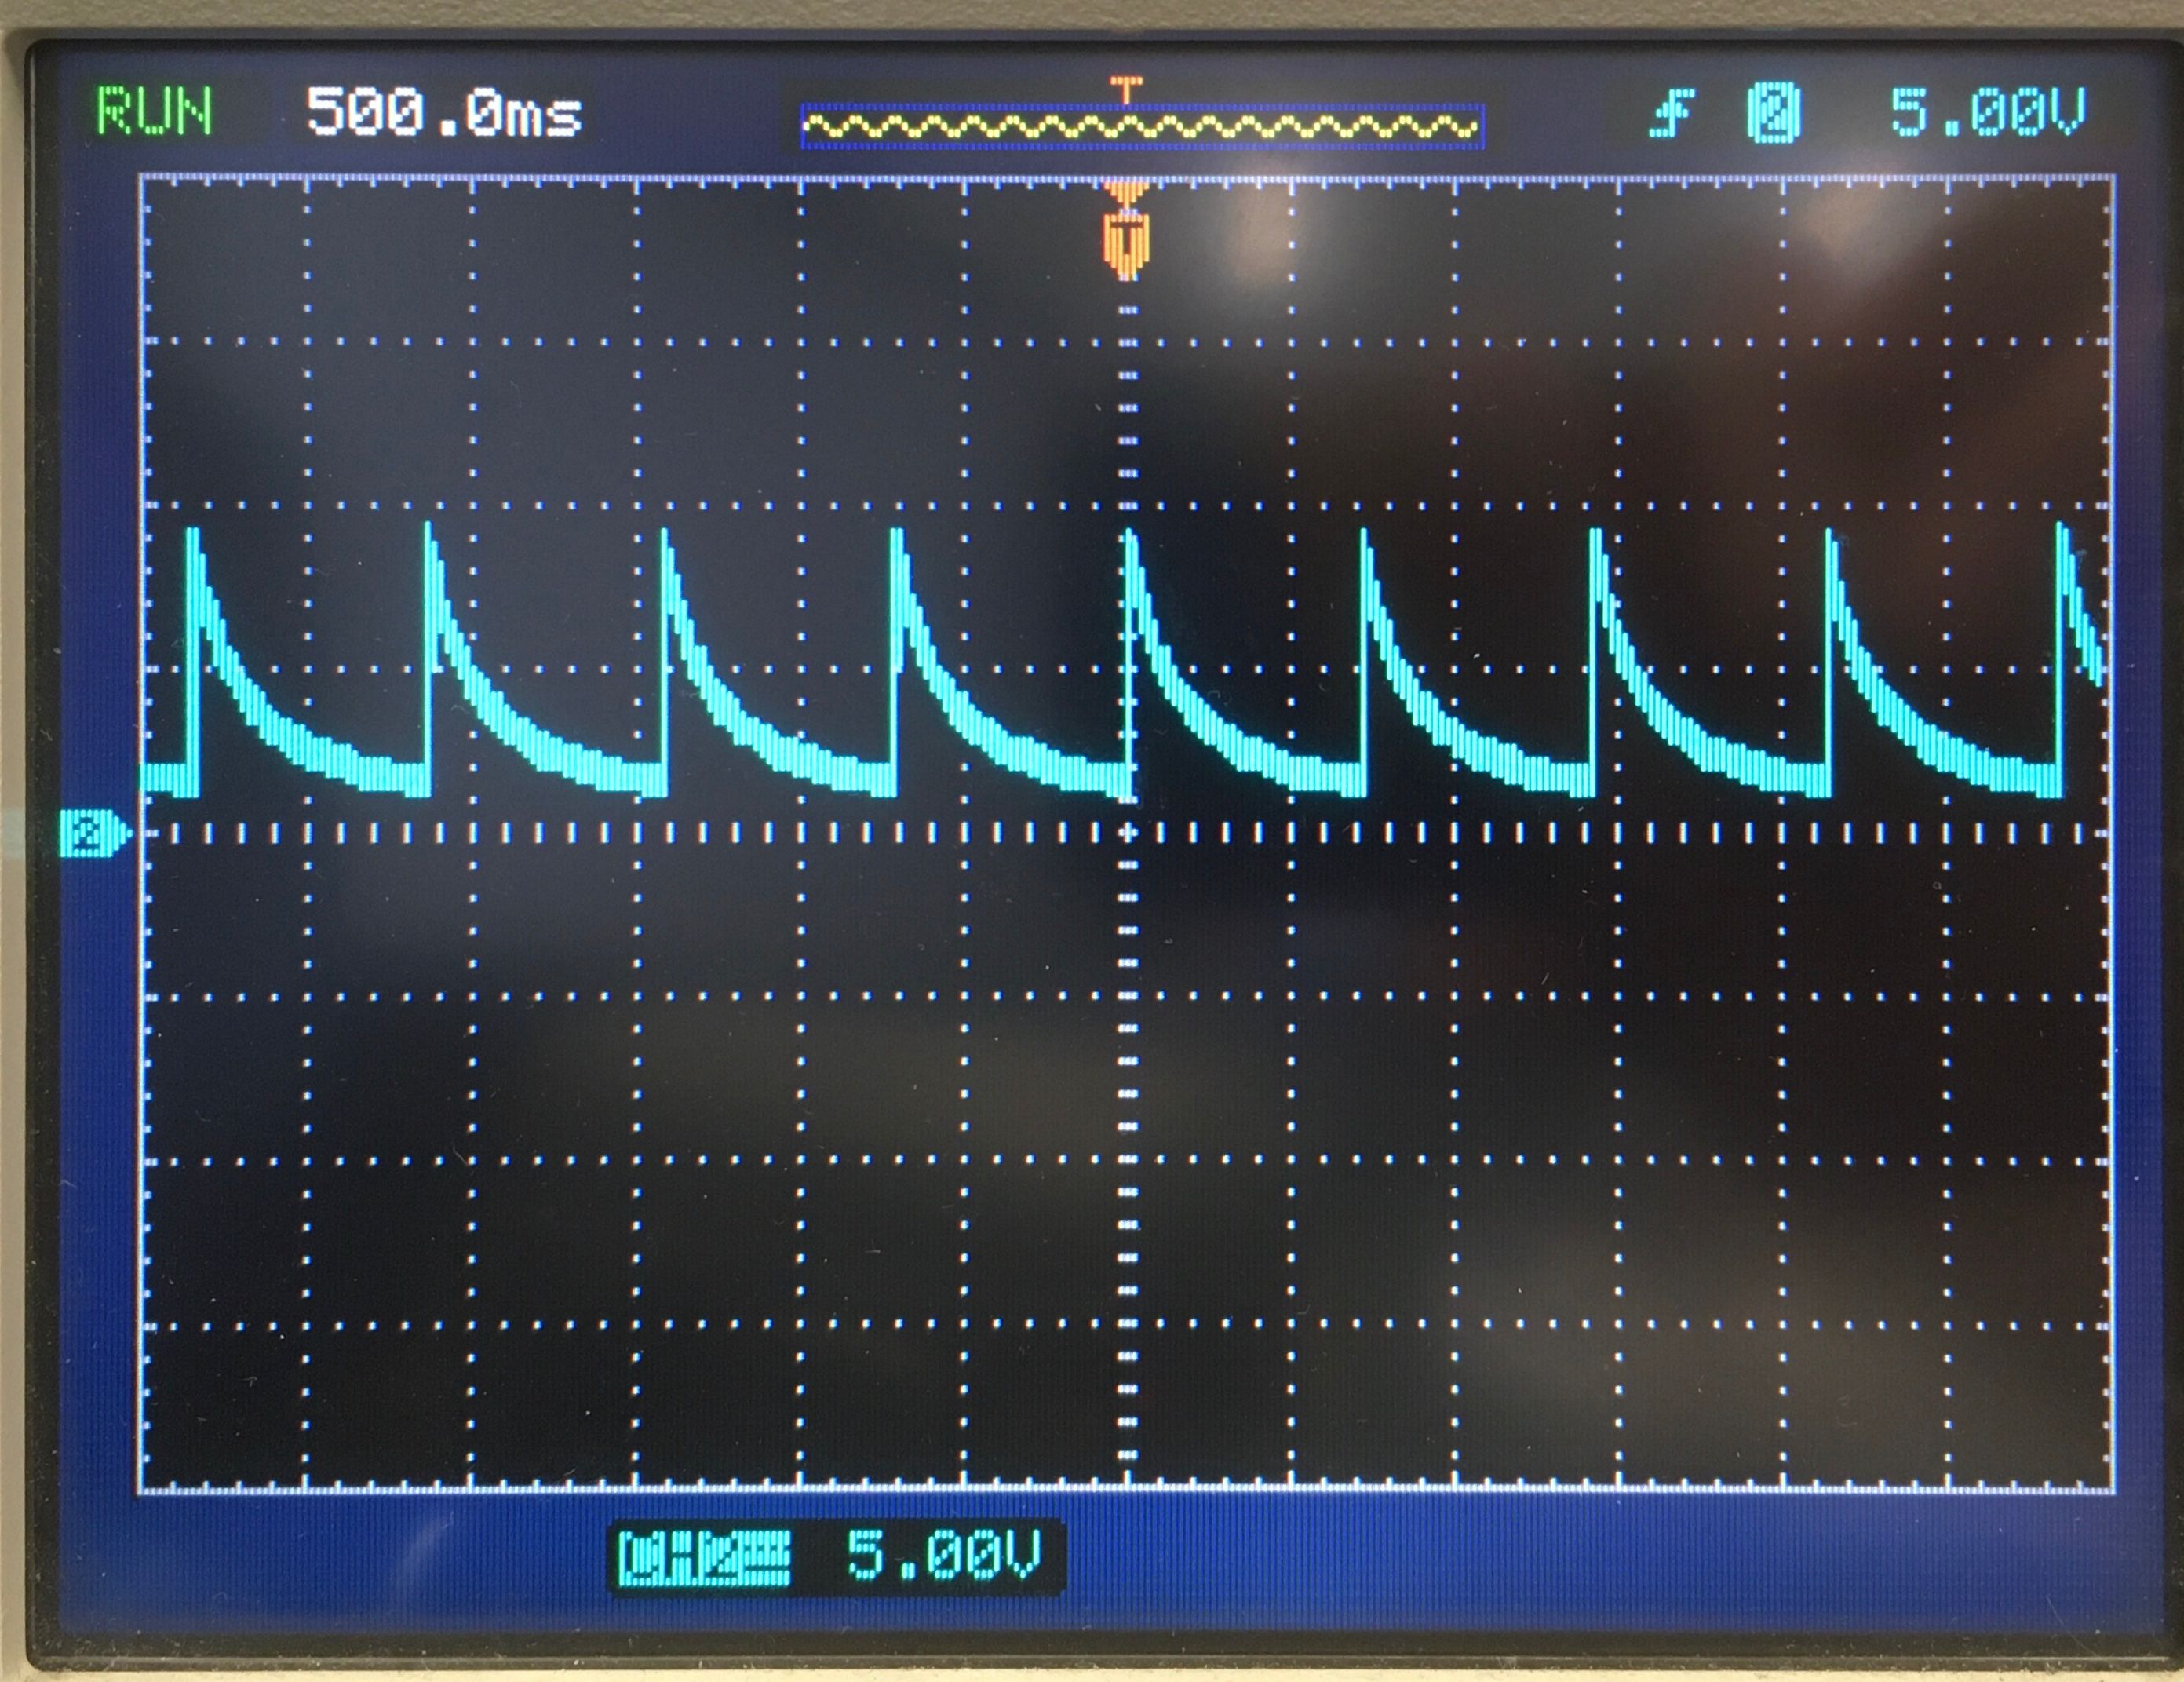Click the channel 2 ground level marker

tap(93, 834)
